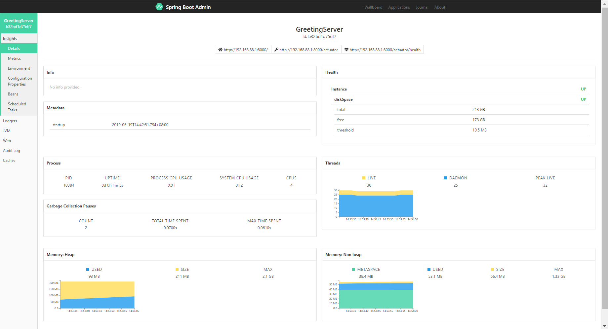Click the blue non-heap USED legend swatch

tap(429, 270)
